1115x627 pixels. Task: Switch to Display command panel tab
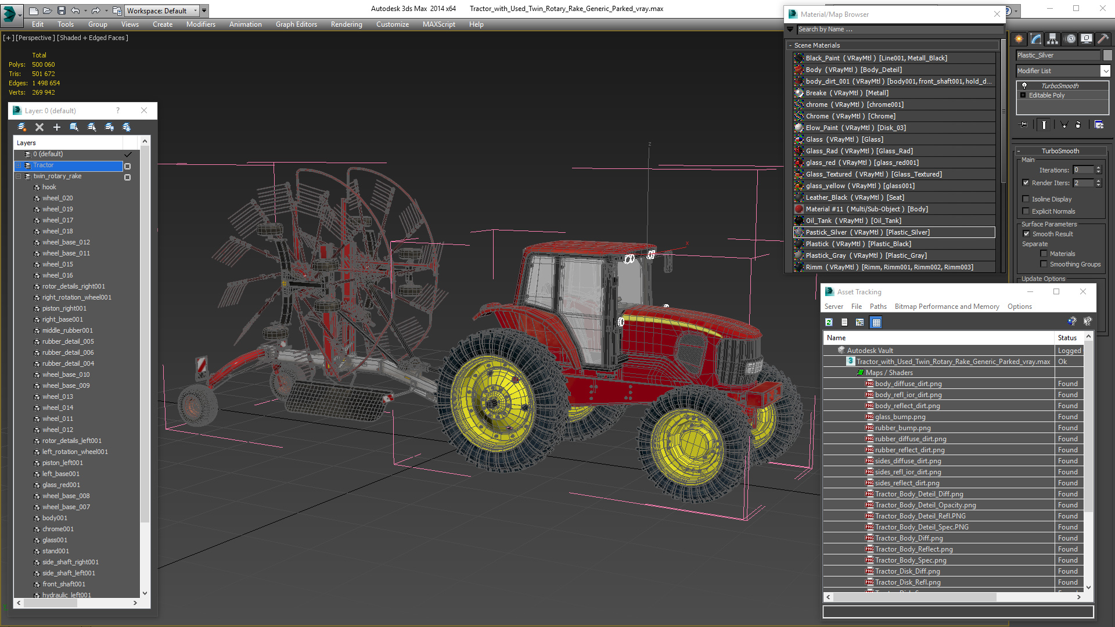click(x=1087, y=39)
